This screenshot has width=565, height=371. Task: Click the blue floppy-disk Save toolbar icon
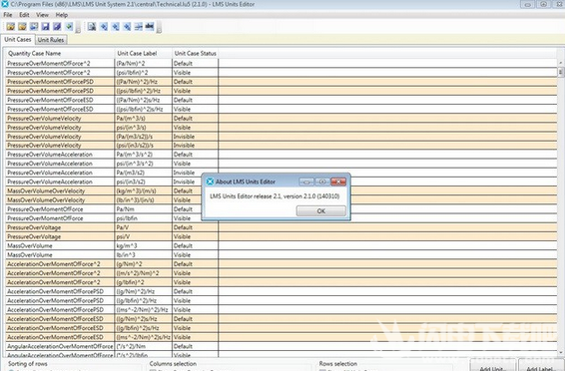click(45, 26)
